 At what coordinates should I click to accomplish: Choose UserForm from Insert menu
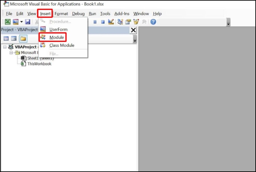[63, 29]
